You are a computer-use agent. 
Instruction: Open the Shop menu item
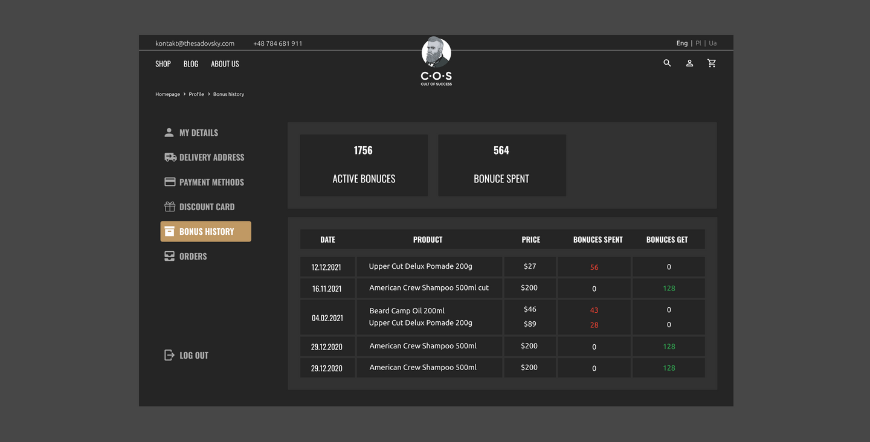(x=163, y=64)
